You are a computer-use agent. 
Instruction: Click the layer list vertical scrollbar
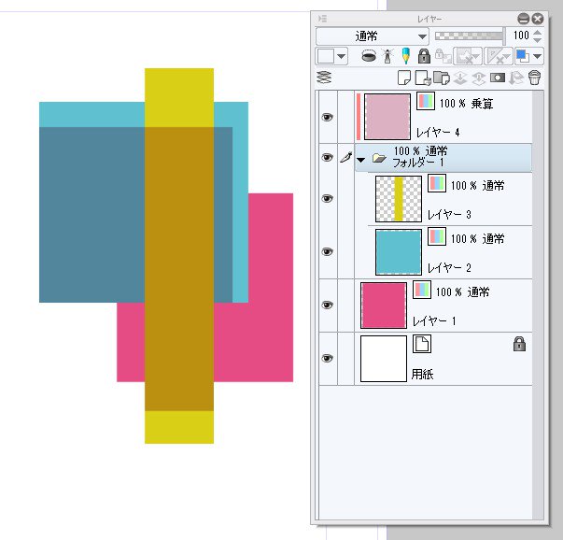[x=538, y=305]
